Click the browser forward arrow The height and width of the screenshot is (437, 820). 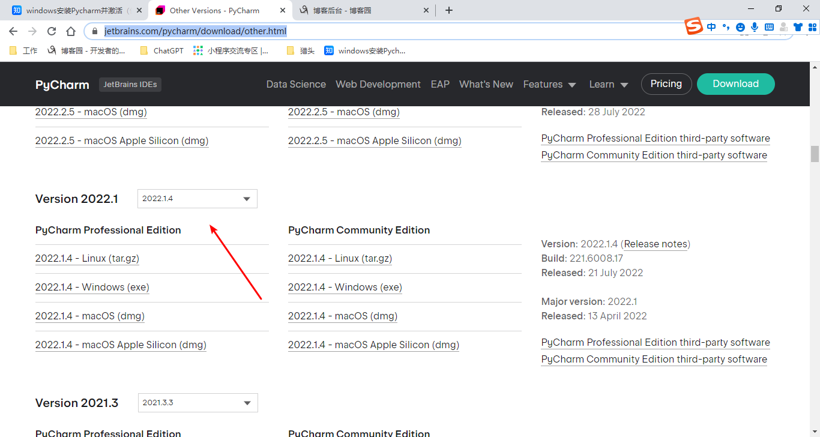pos(32,31)
